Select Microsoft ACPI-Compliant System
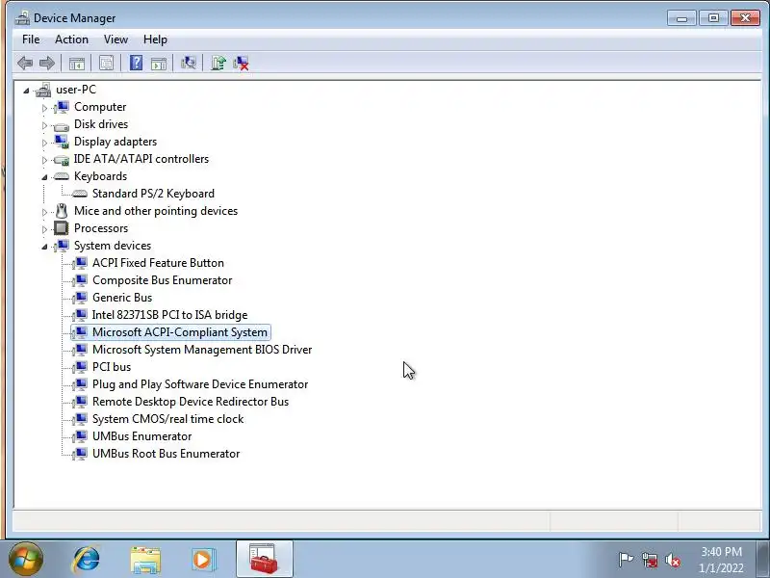 [x=180, y=332]
